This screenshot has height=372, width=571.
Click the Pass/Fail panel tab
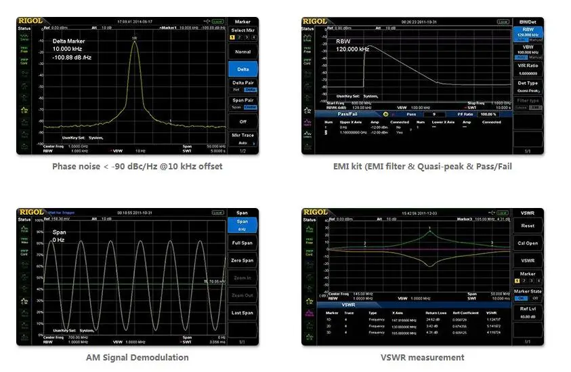pos(347,114)
